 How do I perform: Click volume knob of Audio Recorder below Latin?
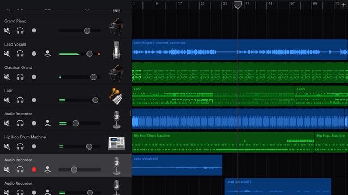[76, 123]
